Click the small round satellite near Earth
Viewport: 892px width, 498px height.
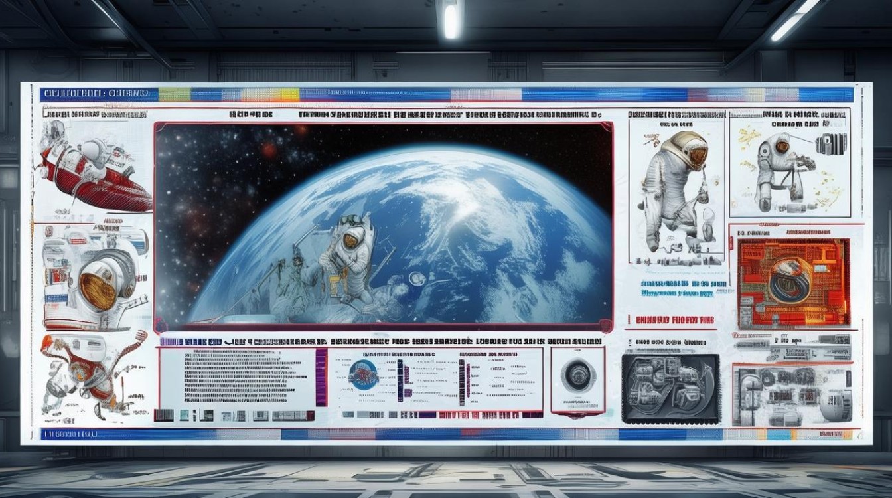(417, 278)
